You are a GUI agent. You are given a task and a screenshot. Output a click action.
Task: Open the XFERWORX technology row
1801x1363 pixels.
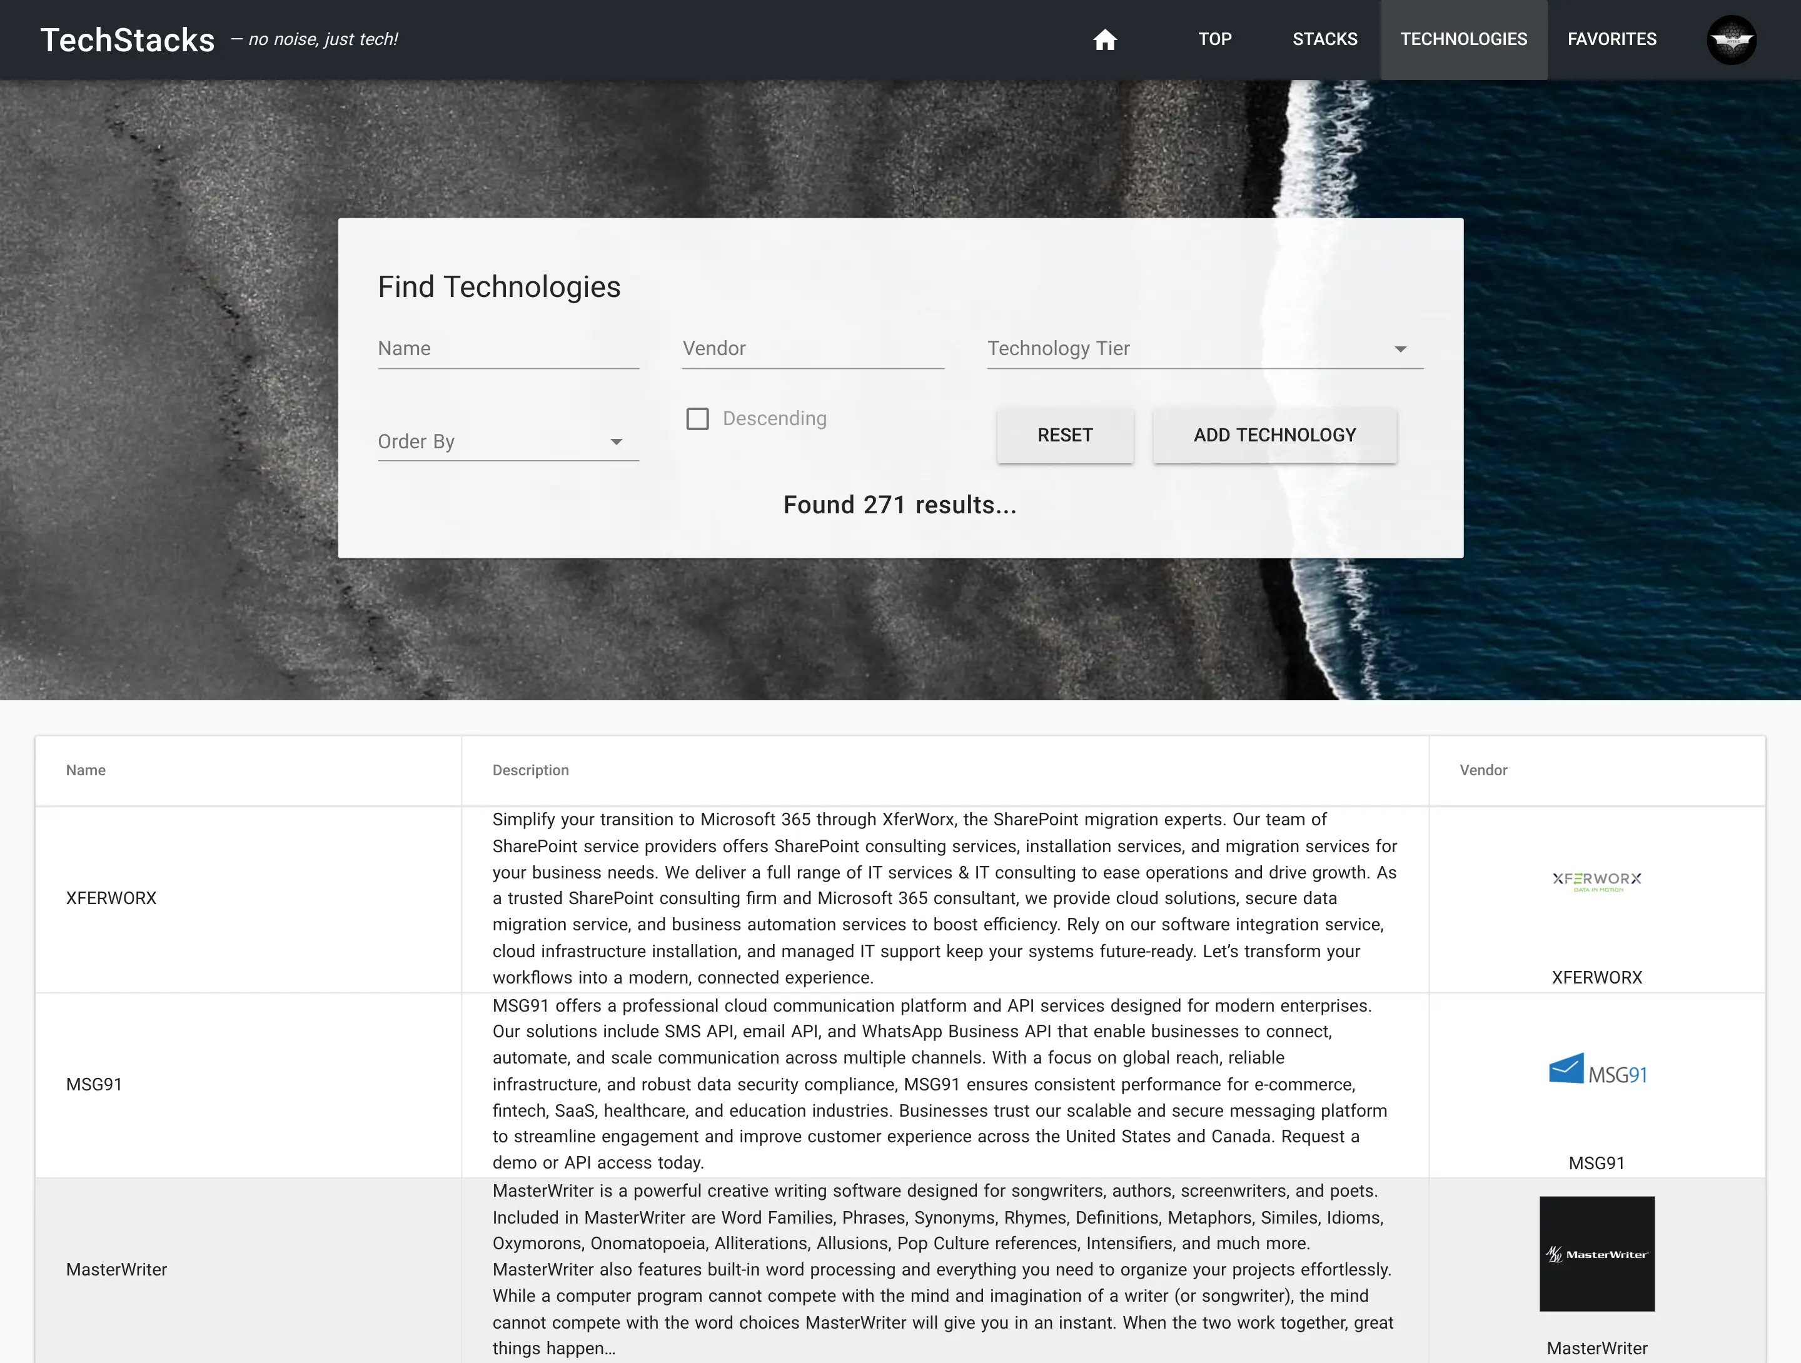111,898
